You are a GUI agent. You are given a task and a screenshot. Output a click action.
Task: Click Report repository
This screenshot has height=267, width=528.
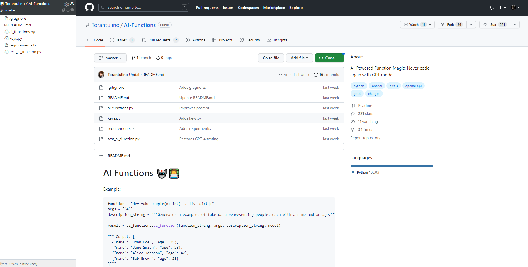pyautogui.click(x=365, y=138)
